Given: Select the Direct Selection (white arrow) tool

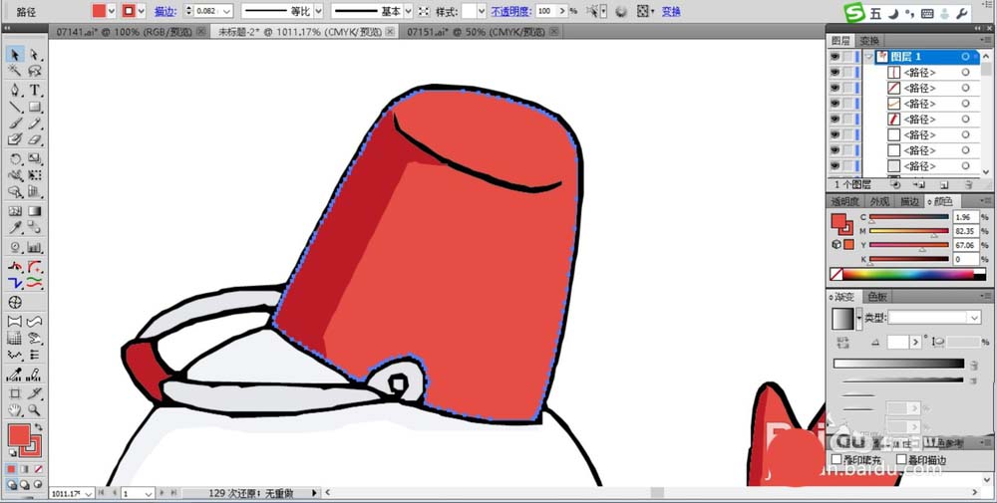Looking at the screenshot, I should (x=34, y=55).
